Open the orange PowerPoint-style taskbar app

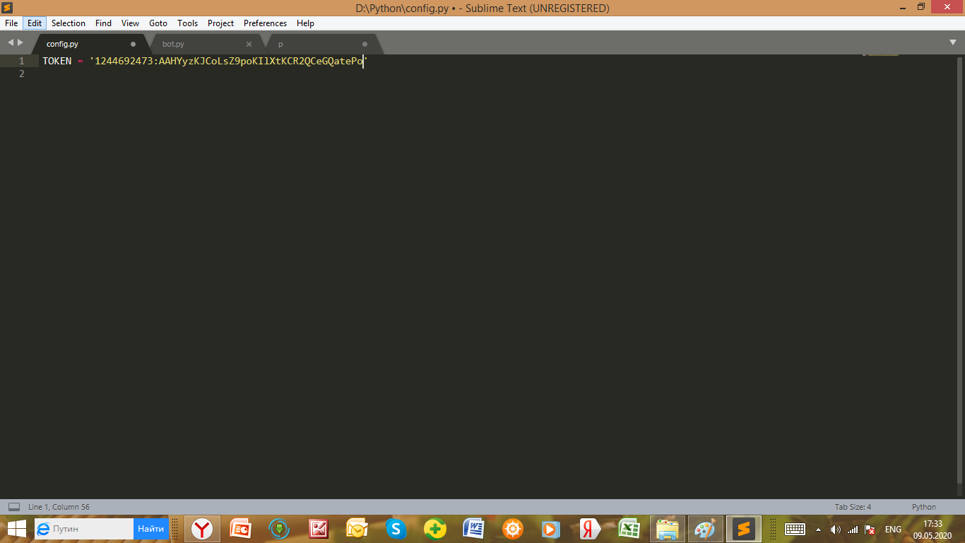coord(241,529)
